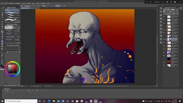Viewport: 183px width, 103px height.
Task: Select the Text tool
Action: (x=2, y=61)
